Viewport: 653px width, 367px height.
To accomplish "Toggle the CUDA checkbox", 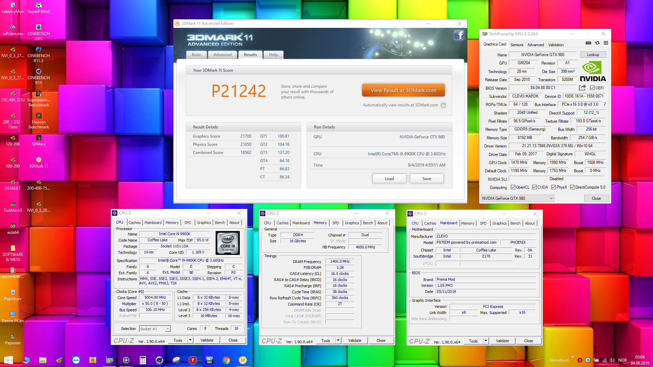I will pyautogui.click(x=534, y=187).
